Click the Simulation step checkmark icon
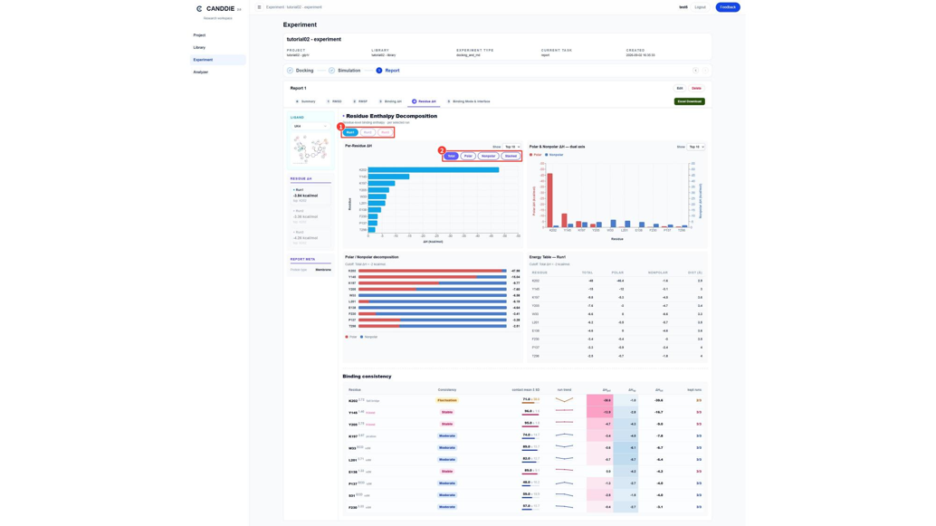Image resolution: width=936 pixels, height=526 pixels. (x=332, y=71)
